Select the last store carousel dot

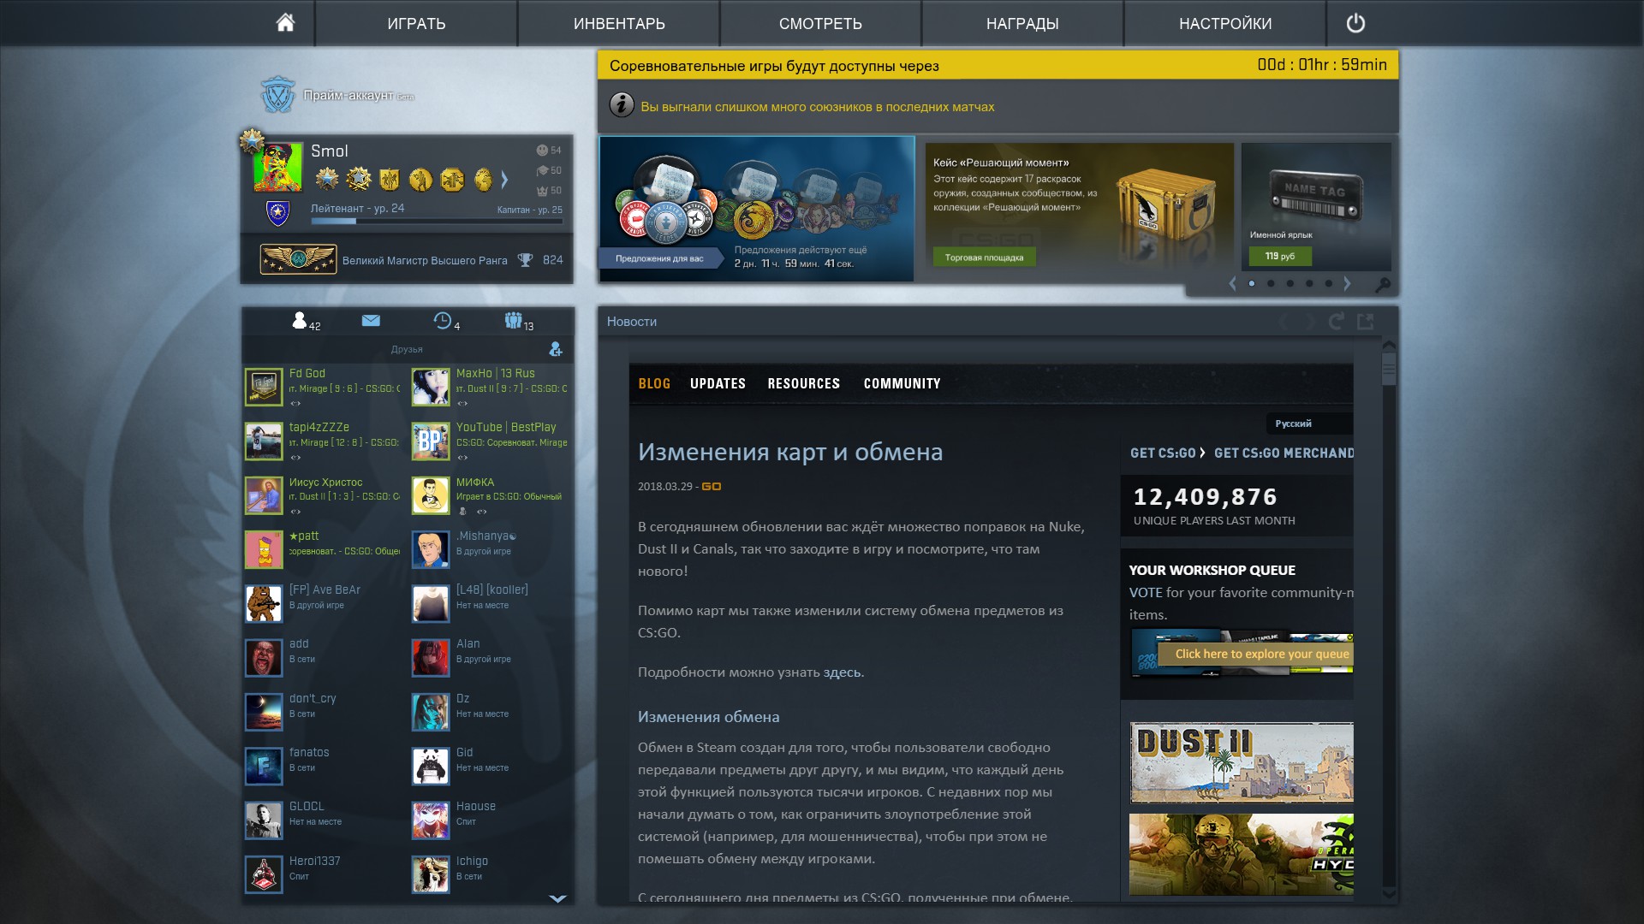pos(1328,283)
